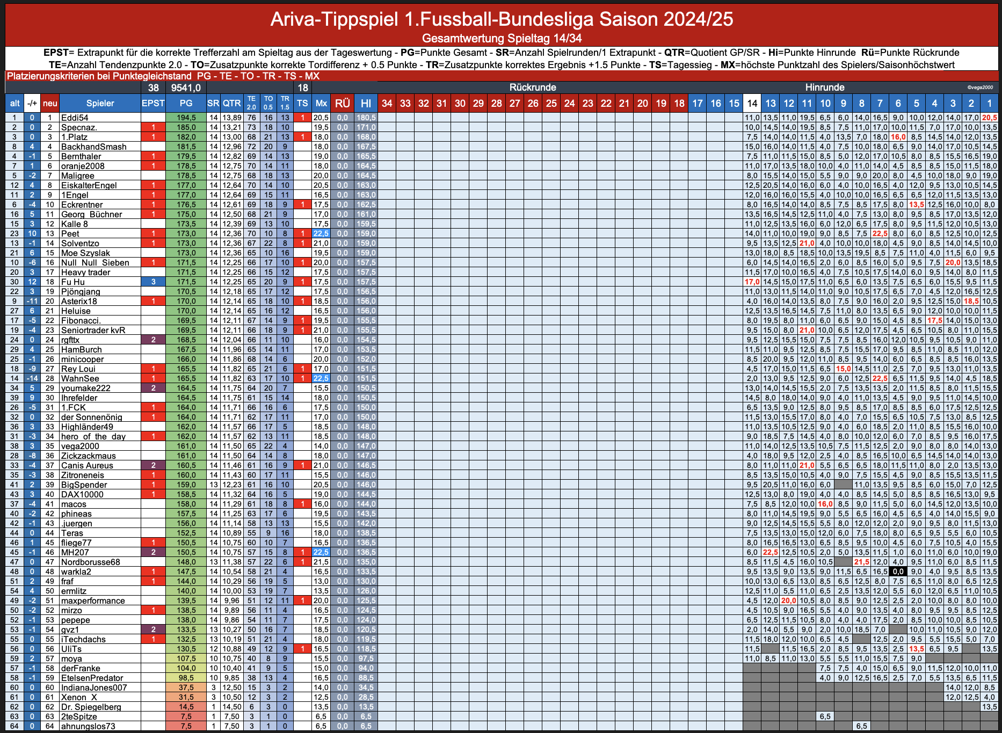Click the 'TO 0.5' column header
This screenshot has width=1002, height=733.
(268, 103)
